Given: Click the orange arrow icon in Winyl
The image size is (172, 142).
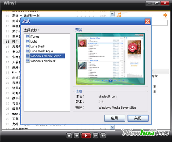Looking at the screenshot, I should click(165, 15).
